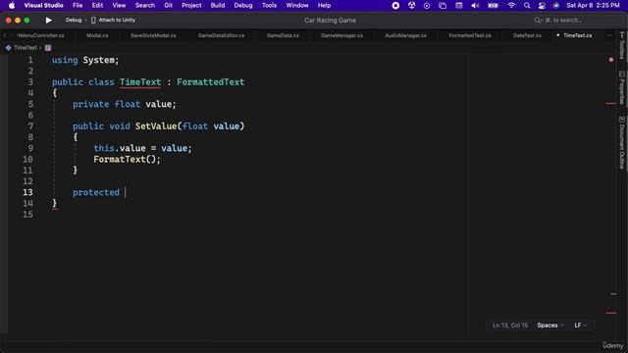Open the Toolbox side panel

(x=621, y=46)
